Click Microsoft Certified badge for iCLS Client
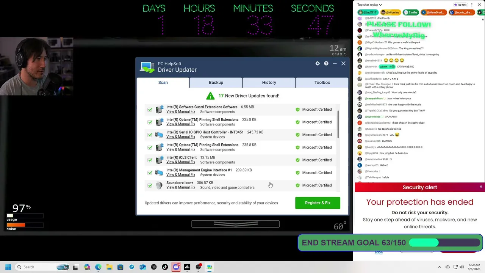This screenshot has width=485, height=273. tap(314, 160)
